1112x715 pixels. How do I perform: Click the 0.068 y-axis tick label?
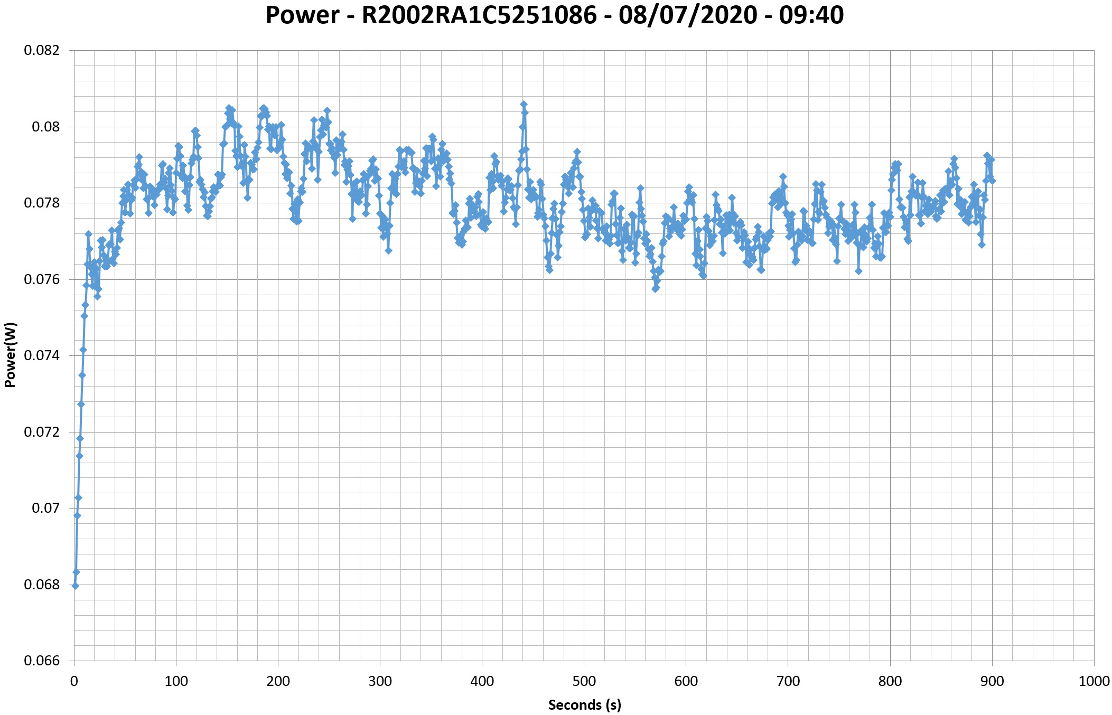point(42,585)
